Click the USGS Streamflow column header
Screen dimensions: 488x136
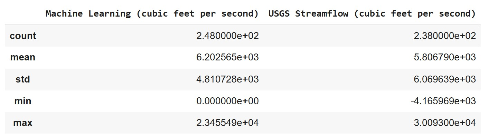pos(372,14)
